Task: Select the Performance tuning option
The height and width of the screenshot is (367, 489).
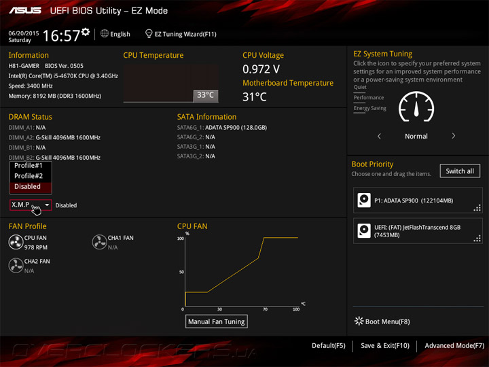Action: (x=369, y=98)
